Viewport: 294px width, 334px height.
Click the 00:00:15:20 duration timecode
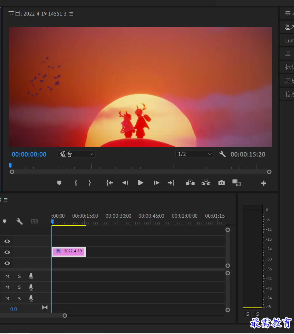click(x=248, y=154)
